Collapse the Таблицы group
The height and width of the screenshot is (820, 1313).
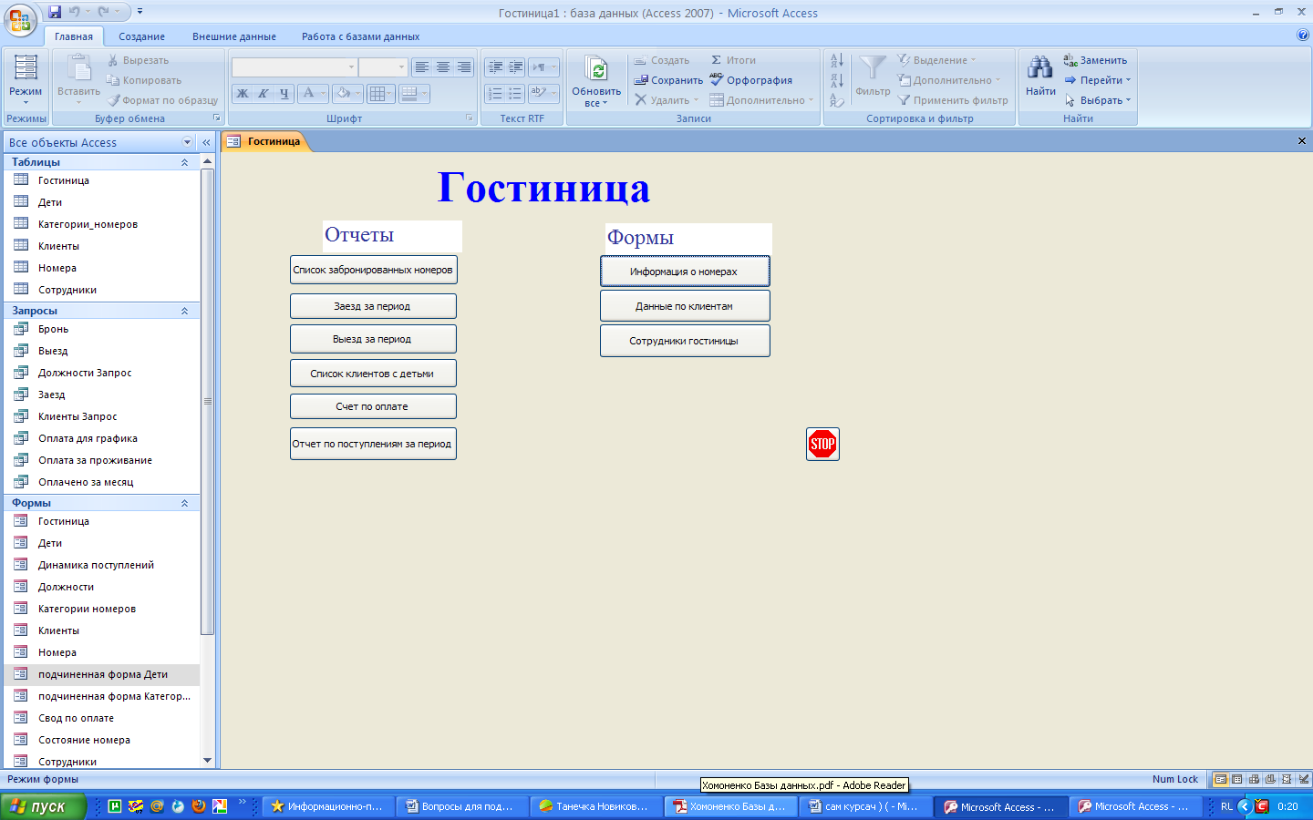184,162
